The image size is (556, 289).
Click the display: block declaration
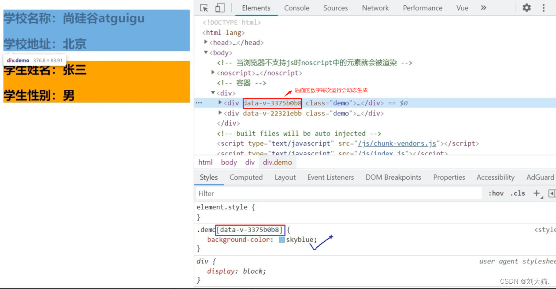[x=237, y=271]
